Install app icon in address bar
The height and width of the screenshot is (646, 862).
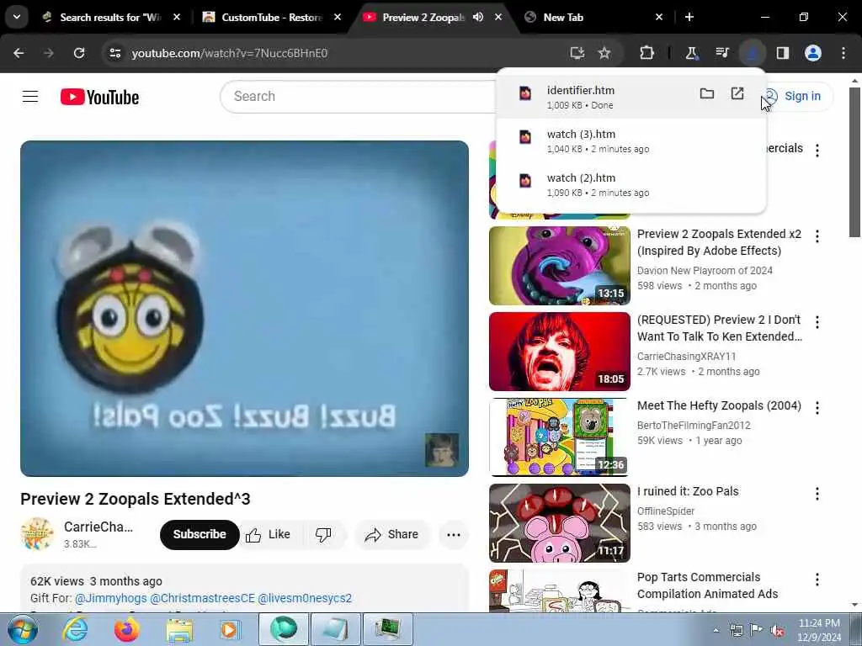pyautogui.click(x=577, y=53)
